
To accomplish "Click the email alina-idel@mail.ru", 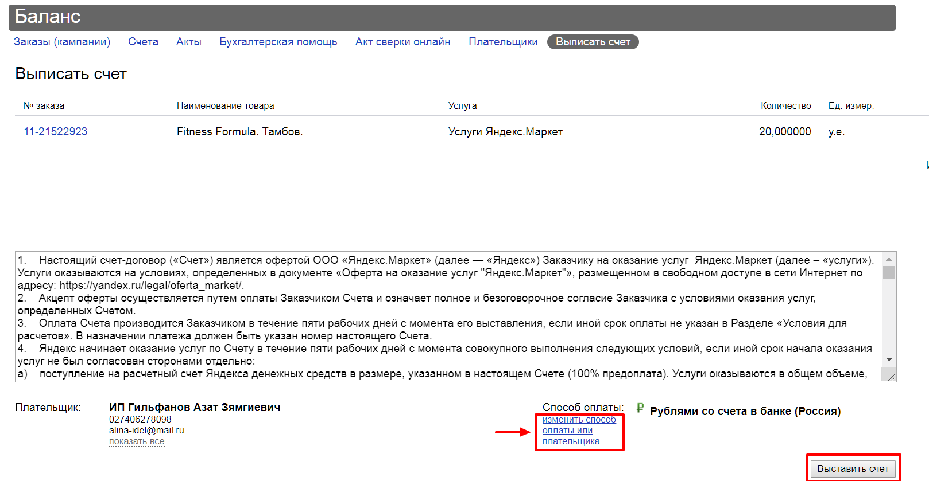I will point(146,431).
